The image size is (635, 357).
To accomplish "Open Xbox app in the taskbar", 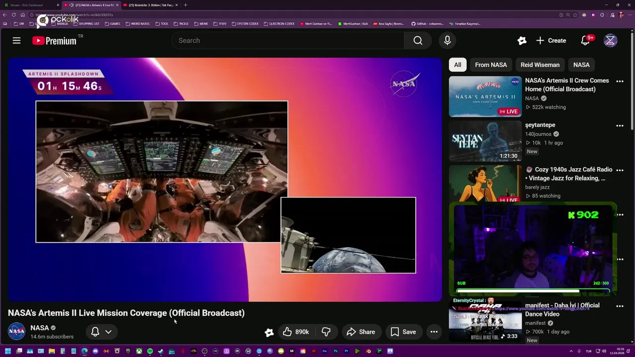I will click(x=139, y=351).
